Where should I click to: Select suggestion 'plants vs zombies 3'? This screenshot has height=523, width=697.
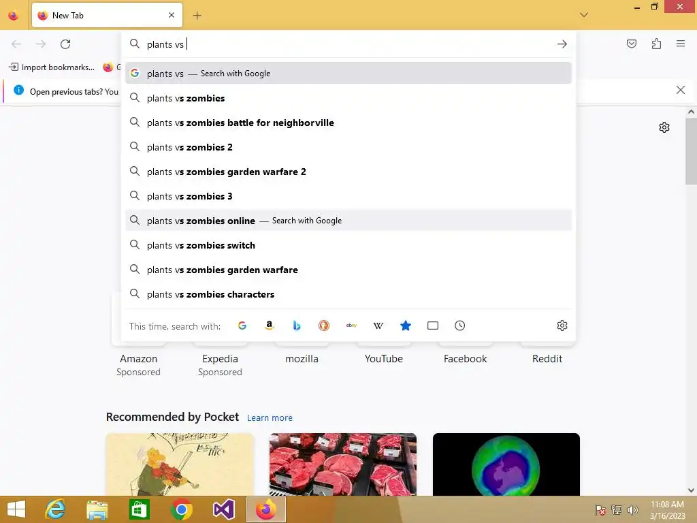348,196
